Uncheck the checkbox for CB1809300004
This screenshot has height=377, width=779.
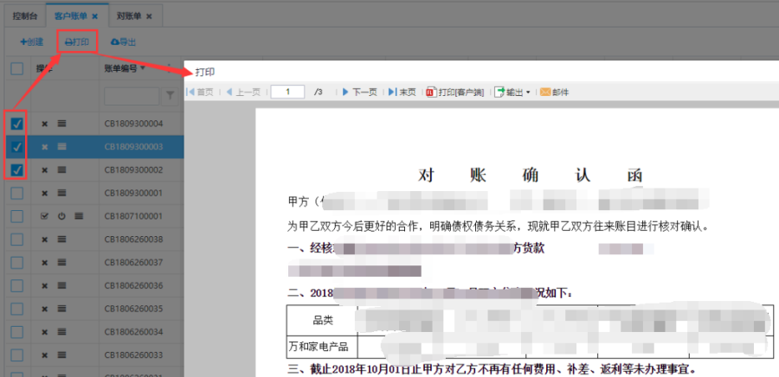click(x=17, y=124)
